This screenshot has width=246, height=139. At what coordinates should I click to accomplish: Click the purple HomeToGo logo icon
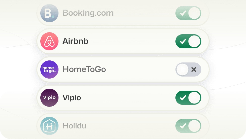(49, 69)
